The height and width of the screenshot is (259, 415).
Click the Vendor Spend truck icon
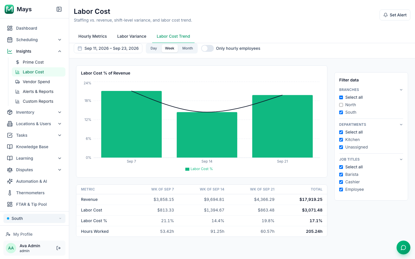point(18,82)
